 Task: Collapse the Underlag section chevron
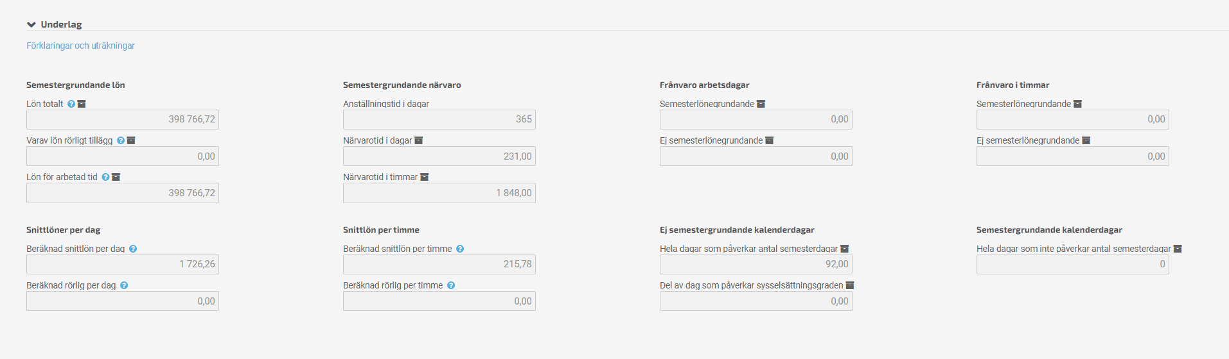pyautogui.click(x=31, y=24)
